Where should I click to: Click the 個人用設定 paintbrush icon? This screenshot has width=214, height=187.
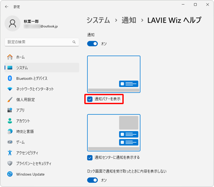(10, 99)
